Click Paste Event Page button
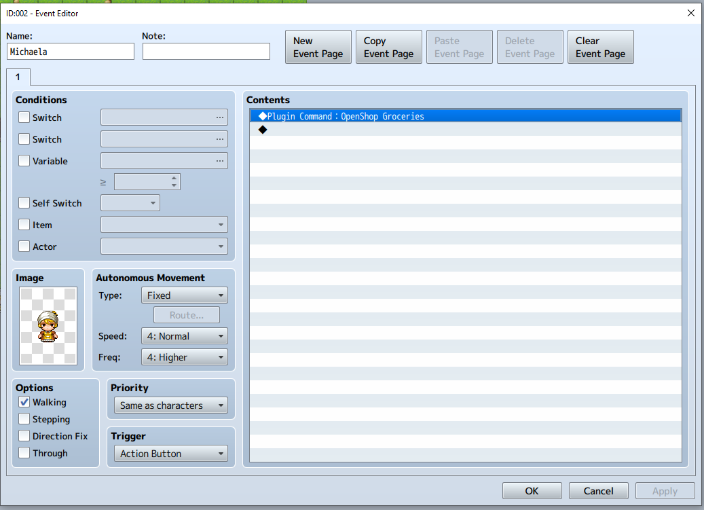This screenshot has width=704, height=510. pyautogui.click(x=460, y=47)
